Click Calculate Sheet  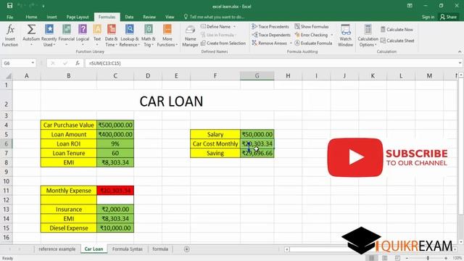397,41
